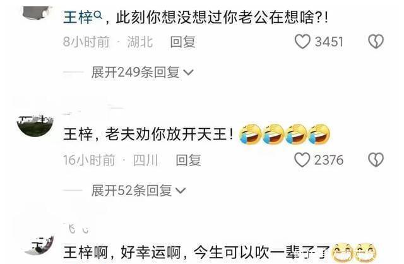Viewport: 404px width, 264px height.
Task: Like the comment with 2376 likes
Action: click(x=302, y=160)
